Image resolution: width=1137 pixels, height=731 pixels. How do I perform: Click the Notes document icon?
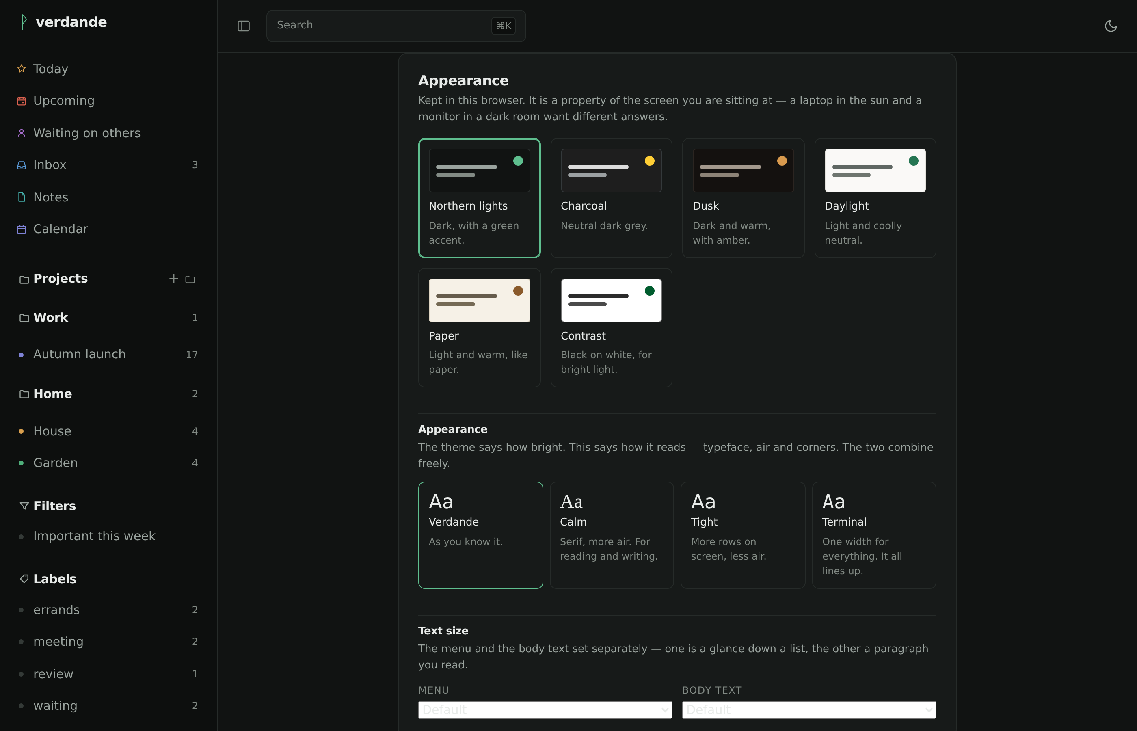point(22,197)
